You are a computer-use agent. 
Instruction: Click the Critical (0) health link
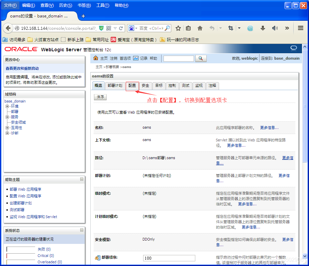coord(46,256)
